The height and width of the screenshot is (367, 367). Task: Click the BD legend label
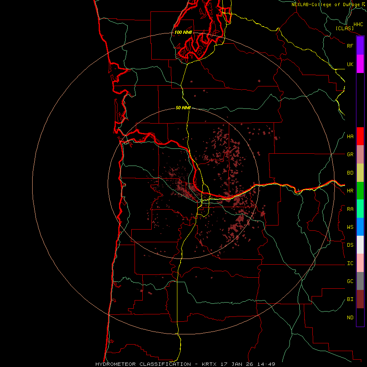pyautogui.click(x=350, y=173)
